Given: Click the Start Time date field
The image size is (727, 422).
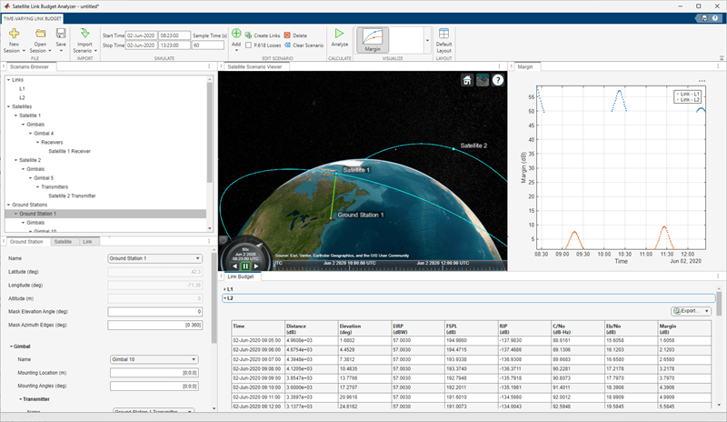Looking at the screenshot, I should 141,35.
